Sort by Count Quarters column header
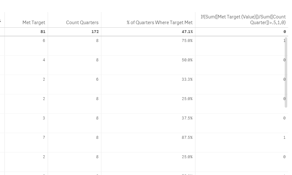 pyautogui.click(x=82, y=23)
